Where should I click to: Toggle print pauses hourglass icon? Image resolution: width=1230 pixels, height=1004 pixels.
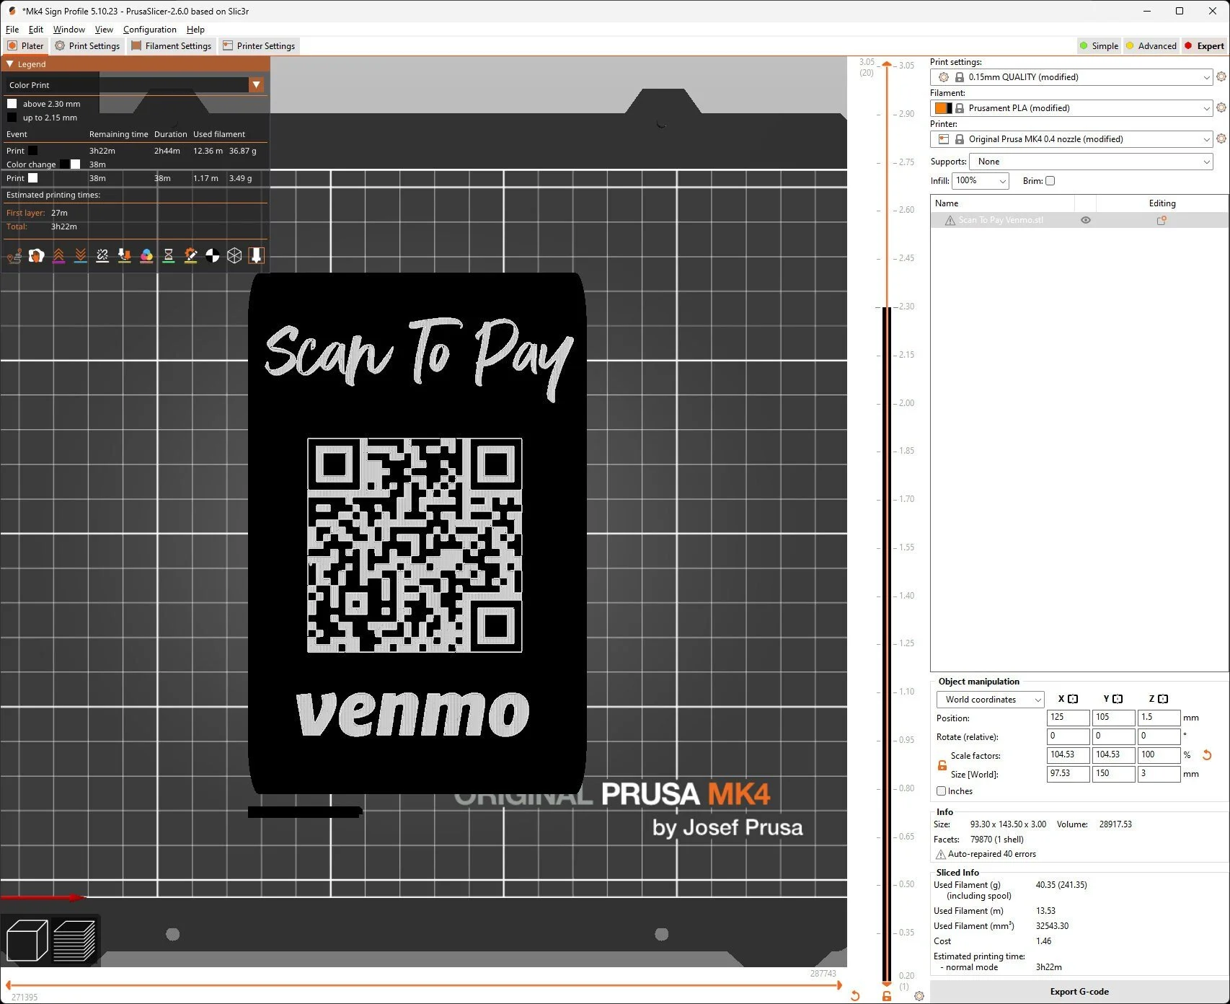tap(169, 255)
